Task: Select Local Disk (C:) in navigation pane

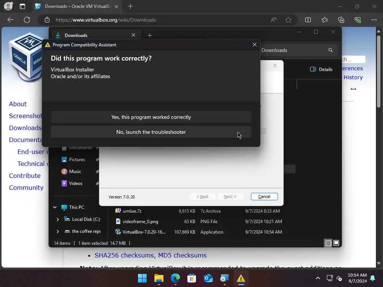Action: click(86, 219)
